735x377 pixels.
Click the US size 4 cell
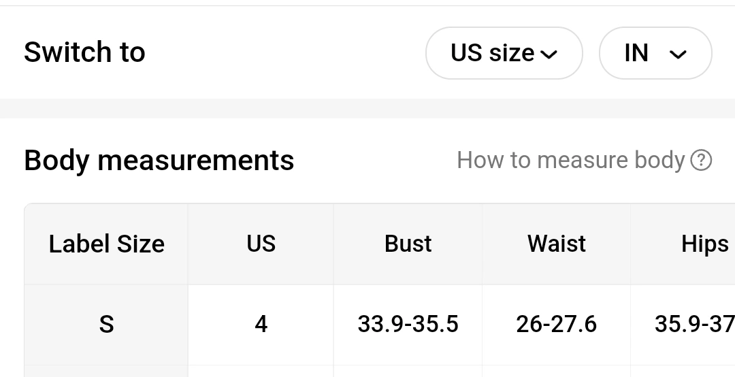(x=261, y=325)
